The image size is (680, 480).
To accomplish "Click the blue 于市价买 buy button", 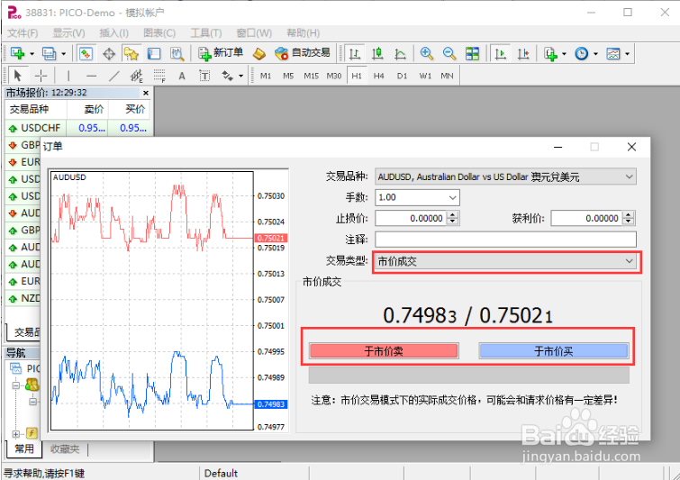I will (x=553, y=351).
